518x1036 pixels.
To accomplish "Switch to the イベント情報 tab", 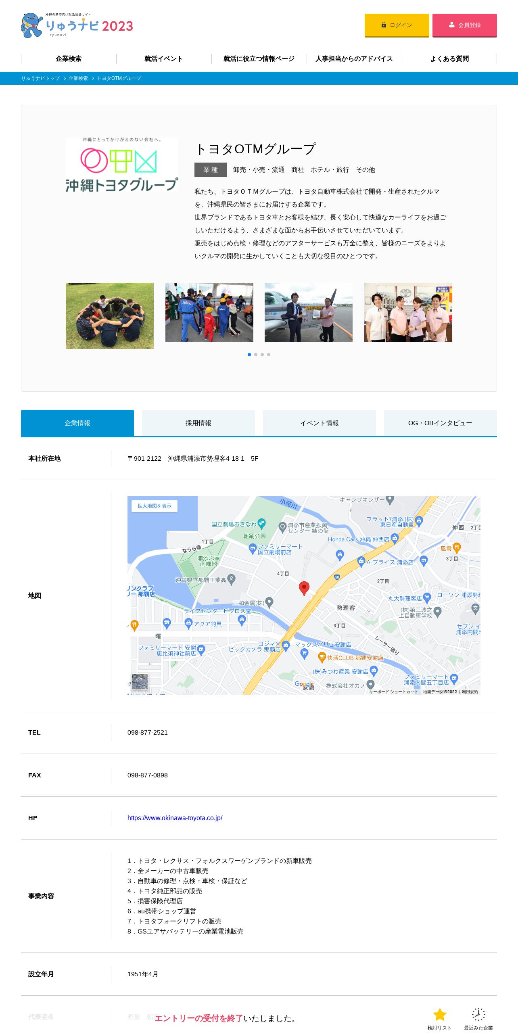I will point(320,423).
